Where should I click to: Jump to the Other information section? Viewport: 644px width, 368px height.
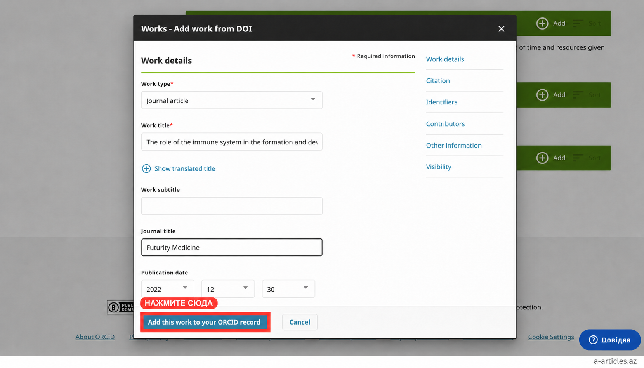coord(454,145)
